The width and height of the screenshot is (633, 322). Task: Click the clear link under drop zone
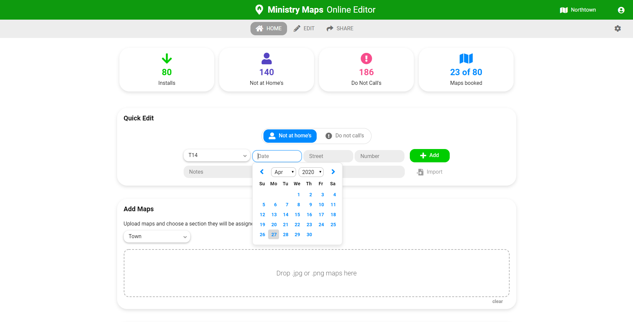(x=498, y=301)
